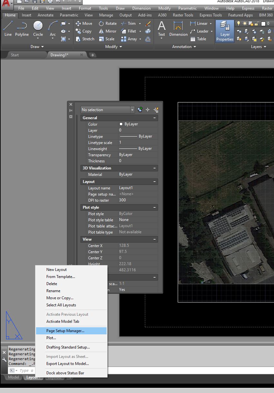Activate the Move tool
This screenshot has width=274, height=393.
84,23
